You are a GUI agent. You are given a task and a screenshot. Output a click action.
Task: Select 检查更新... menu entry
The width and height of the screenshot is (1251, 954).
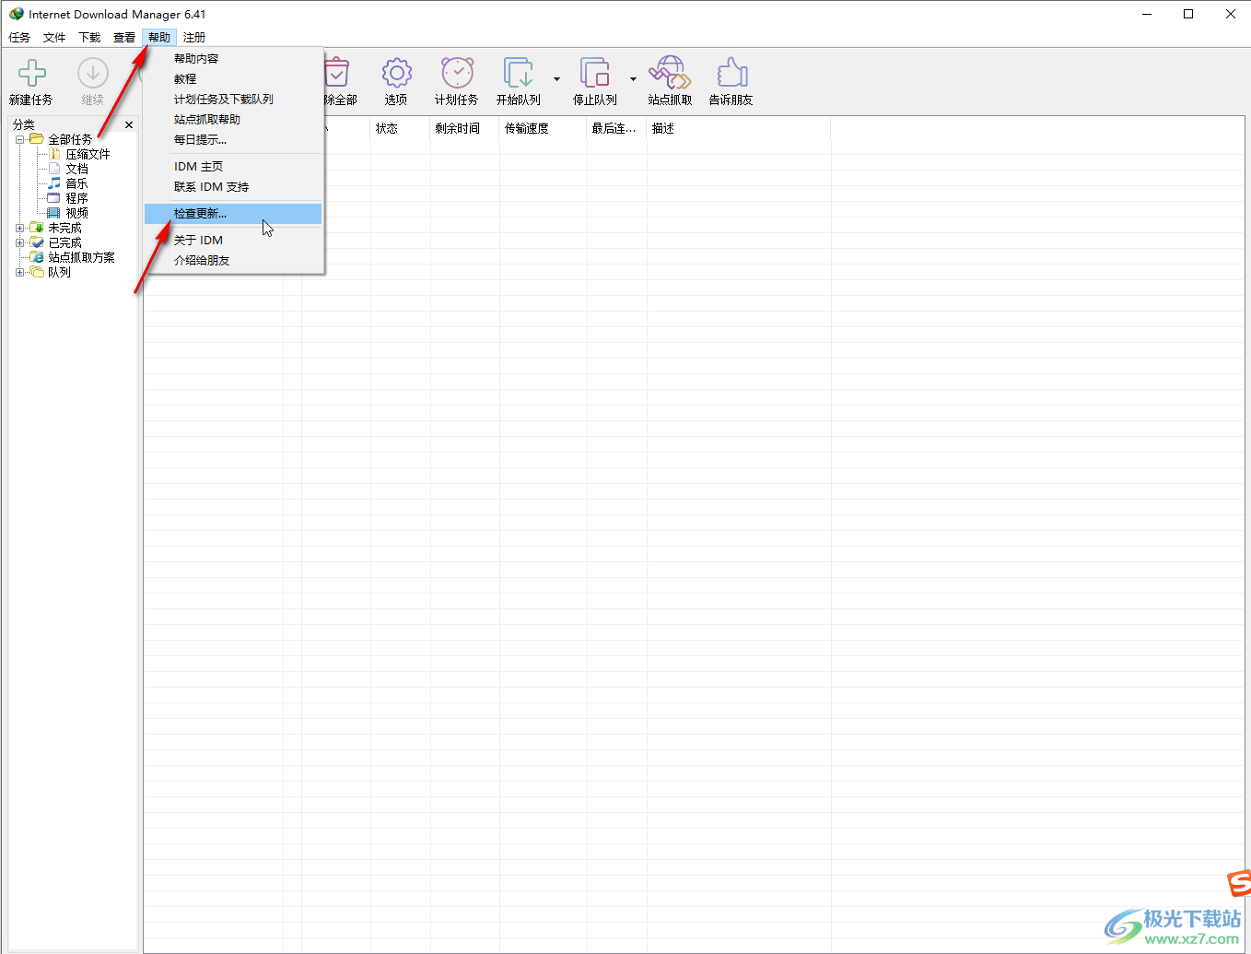[233, 213]
